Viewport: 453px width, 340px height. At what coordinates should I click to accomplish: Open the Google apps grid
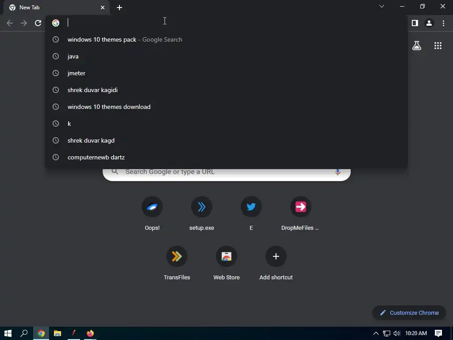pyautogui.click(x=438, y=46)
